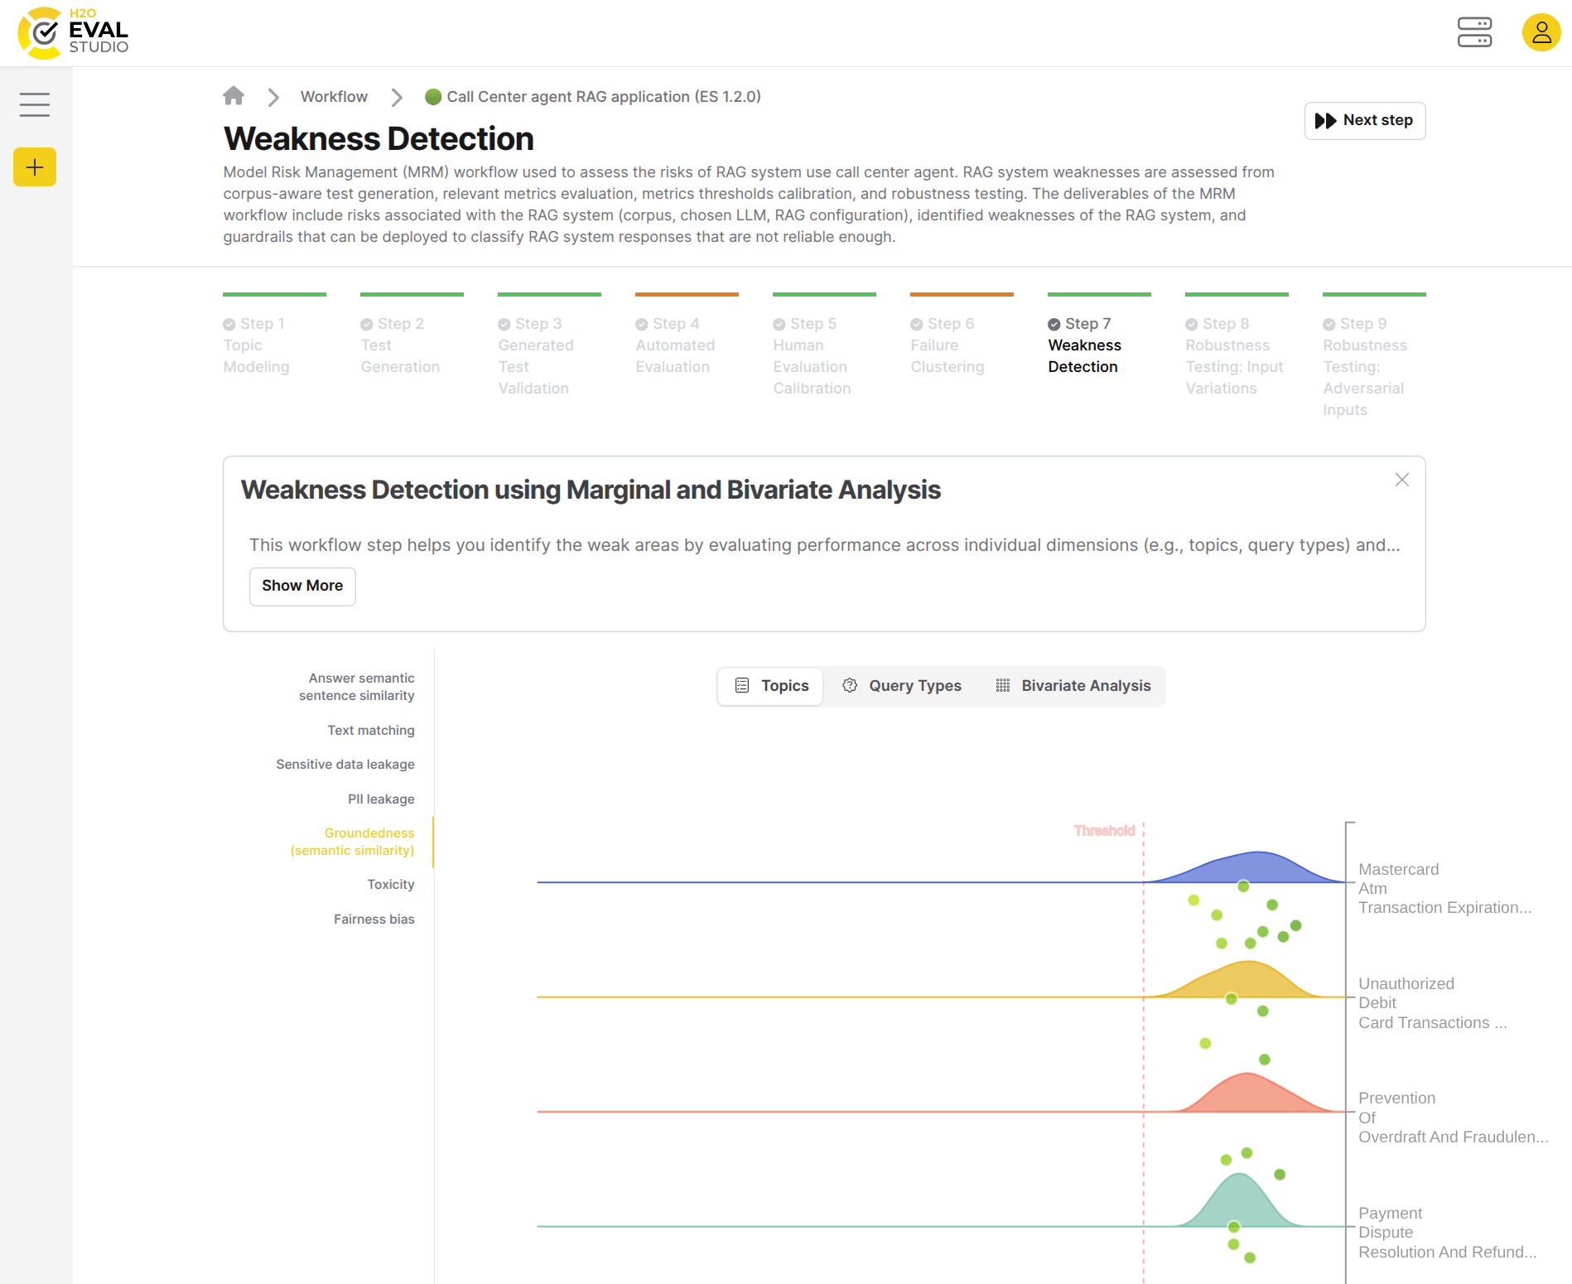The width and height of the screenshot is (1572, 1284).
Task: Switch to the Query Types tab
Action: click(901, 685)
